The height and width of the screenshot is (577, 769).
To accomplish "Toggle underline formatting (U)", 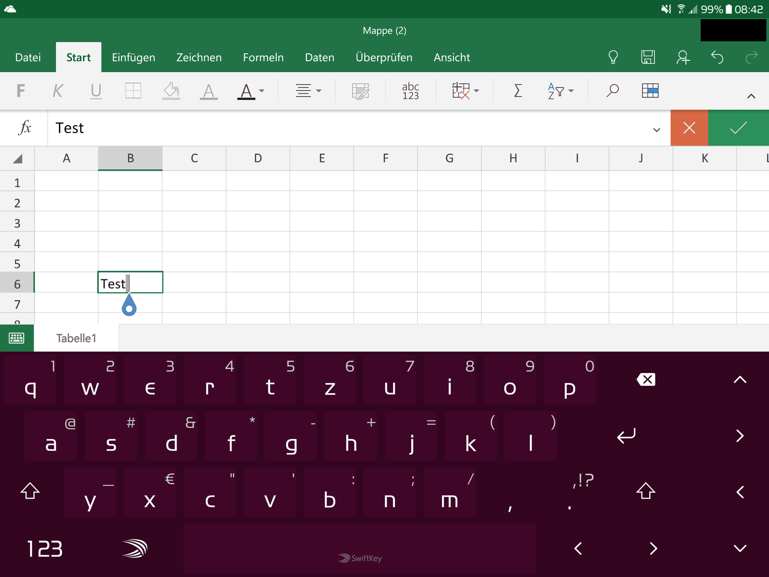I will click(96, 91).
